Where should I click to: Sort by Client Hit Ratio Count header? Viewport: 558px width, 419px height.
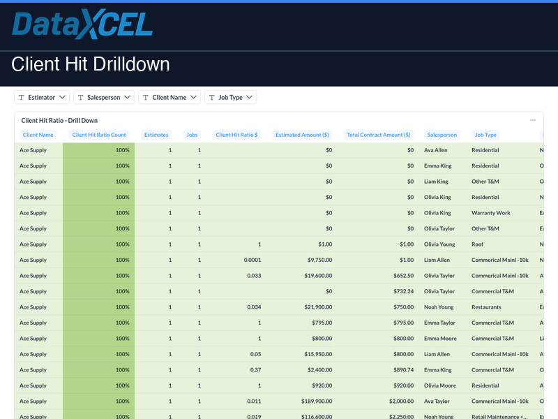point(99,135)
